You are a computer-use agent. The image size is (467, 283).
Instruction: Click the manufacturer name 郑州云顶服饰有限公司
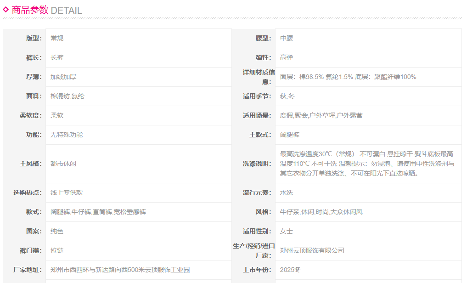pos(312,250)
